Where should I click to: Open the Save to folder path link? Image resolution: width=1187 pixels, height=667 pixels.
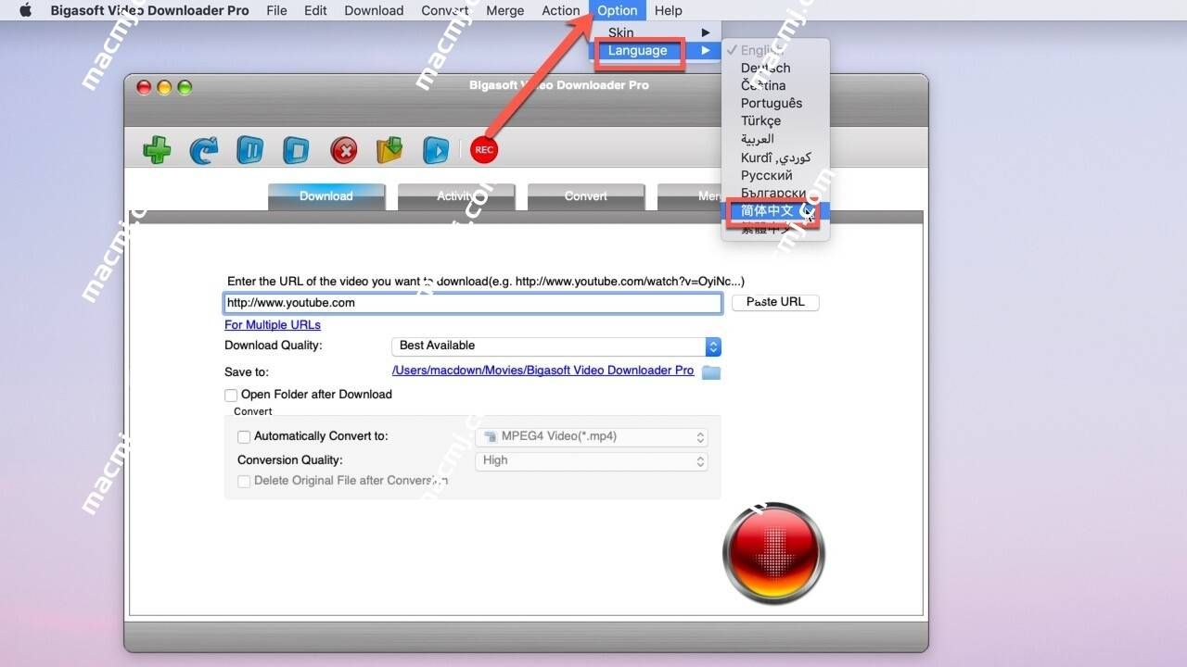[542, 371]
